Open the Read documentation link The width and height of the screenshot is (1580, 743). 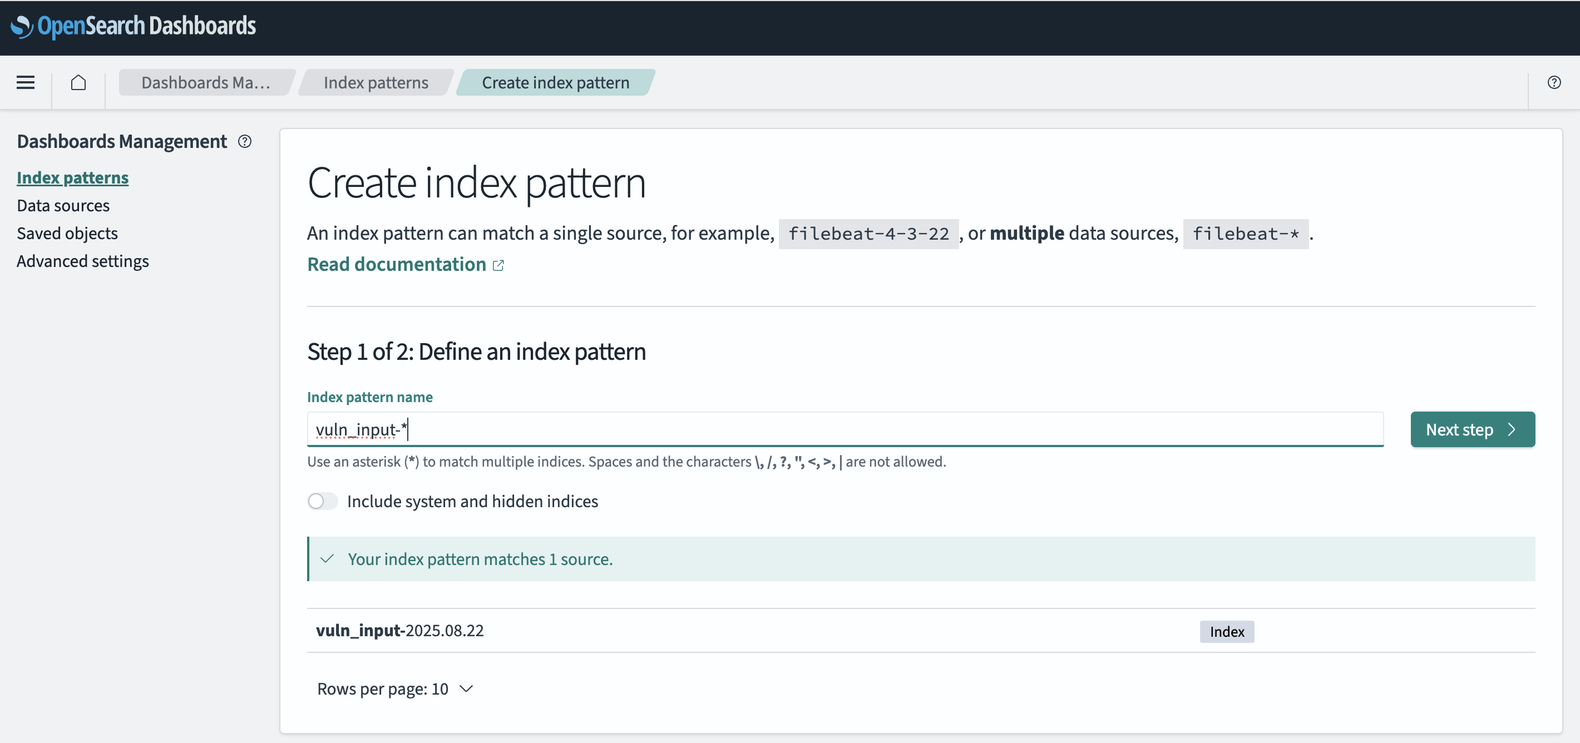coord(396,264)
